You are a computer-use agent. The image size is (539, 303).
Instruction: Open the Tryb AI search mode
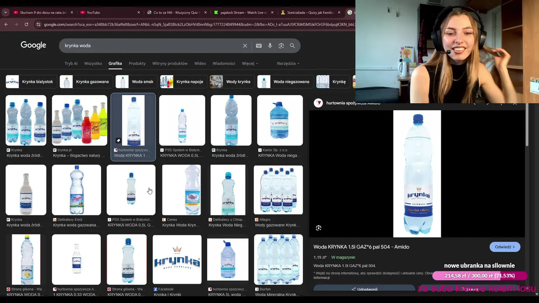71,63
